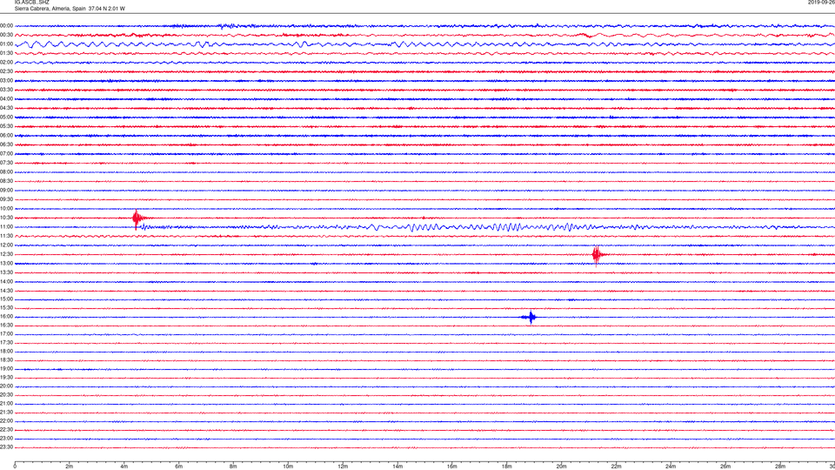
Task: Click the 10:00 time label
Action: 6,209
